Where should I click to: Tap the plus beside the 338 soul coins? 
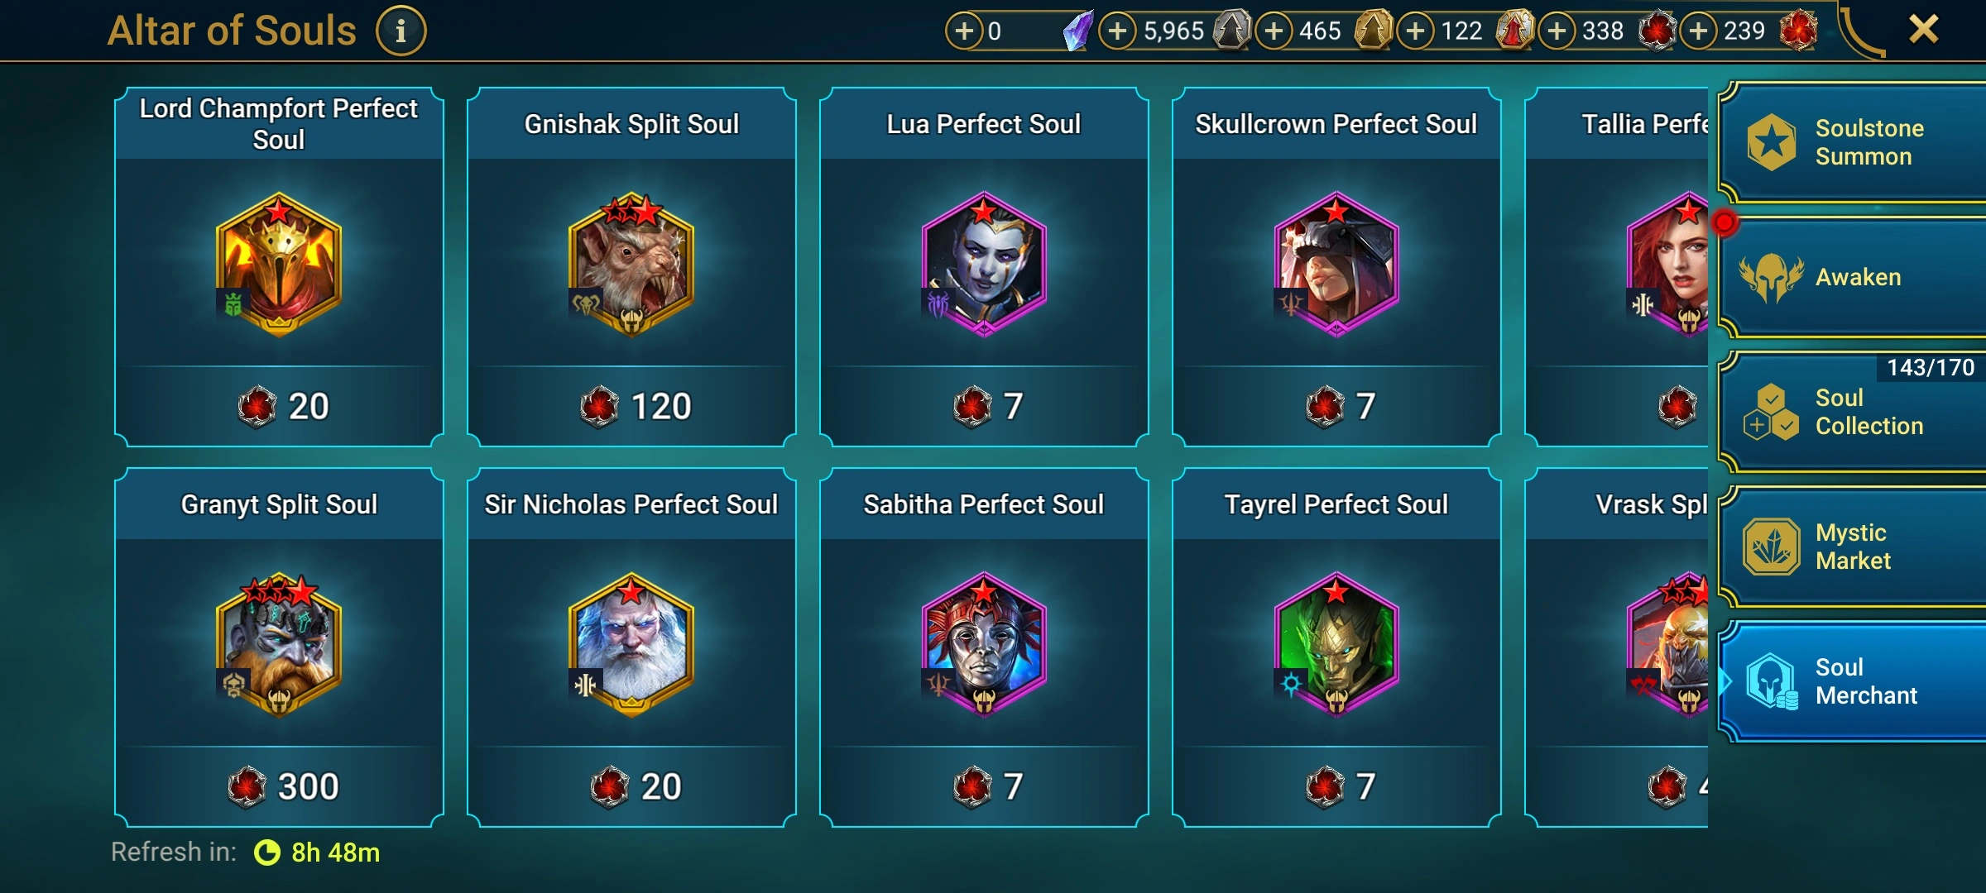tap(1557, 31)
